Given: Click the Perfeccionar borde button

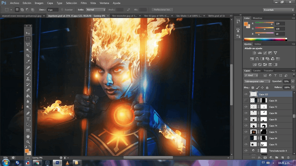Looking at the screenshot, I should click(x=162, y=10).
